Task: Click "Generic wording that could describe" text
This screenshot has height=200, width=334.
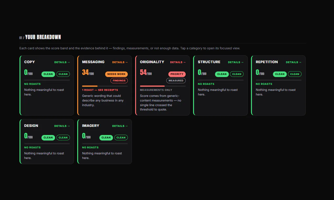Action: point(103,101)
